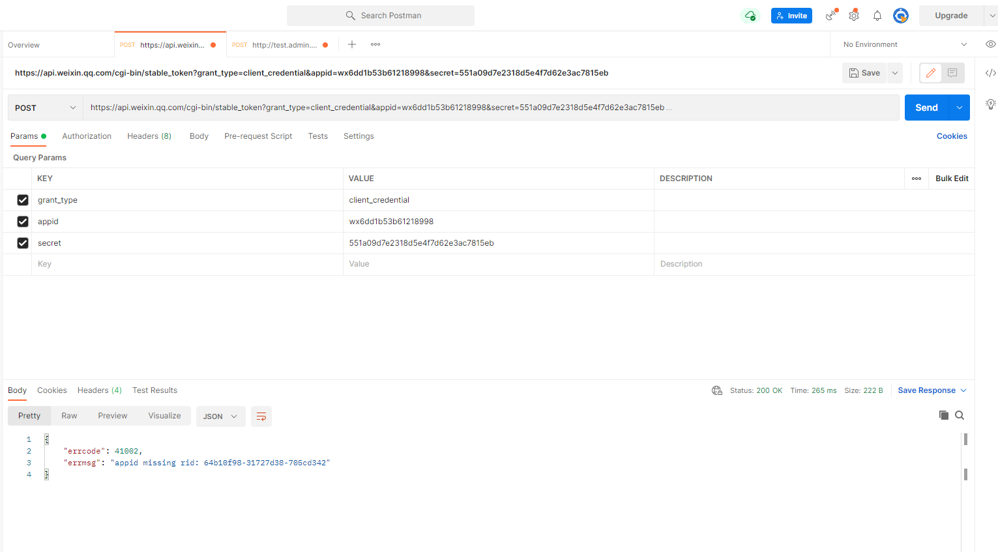Search the response body with magnifier icon
The image size is (998, 552).
coord(960,415)
